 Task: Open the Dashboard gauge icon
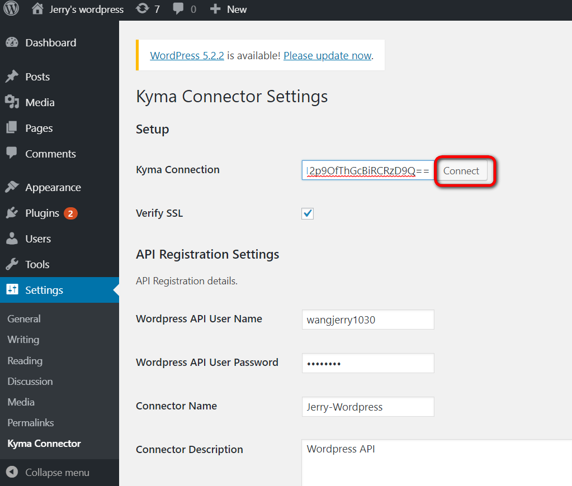pyautogui.click(x=12, y=43)
